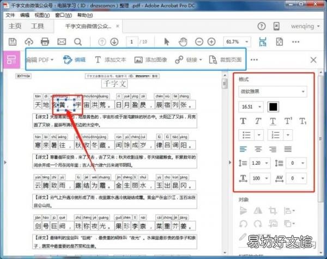Click the mobile link icon in header
This screenshot has width=327, height=259.
tap(276, 26)
